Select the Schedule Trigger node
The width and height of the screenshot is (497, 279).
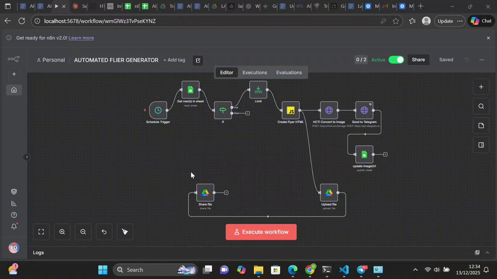(158, 110)
